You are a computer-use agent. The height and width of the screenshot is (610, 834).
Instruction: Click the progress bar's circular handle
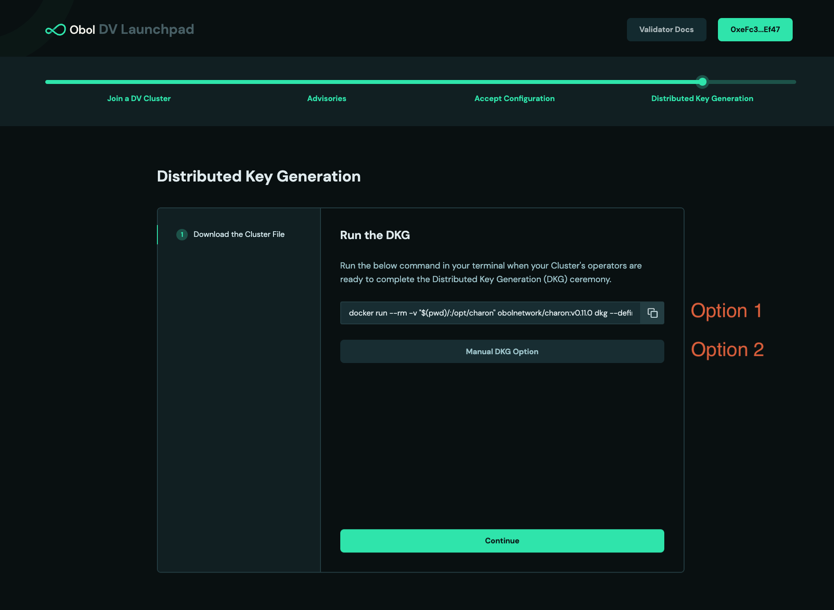pos(703,82)
